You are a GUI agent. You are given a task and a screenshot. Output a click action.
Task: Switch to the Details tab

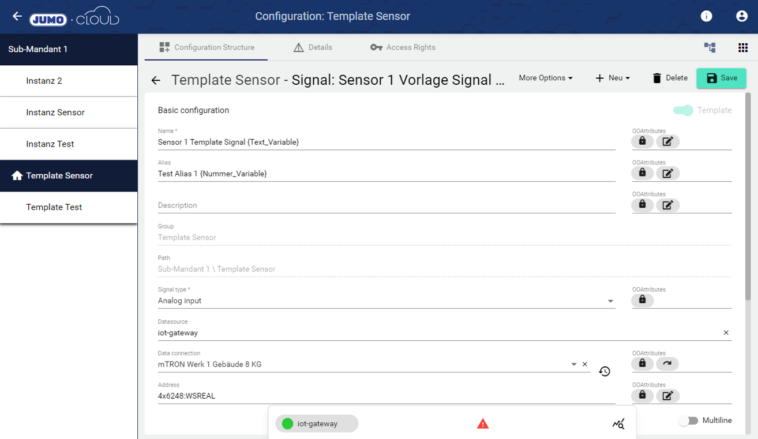313,47
